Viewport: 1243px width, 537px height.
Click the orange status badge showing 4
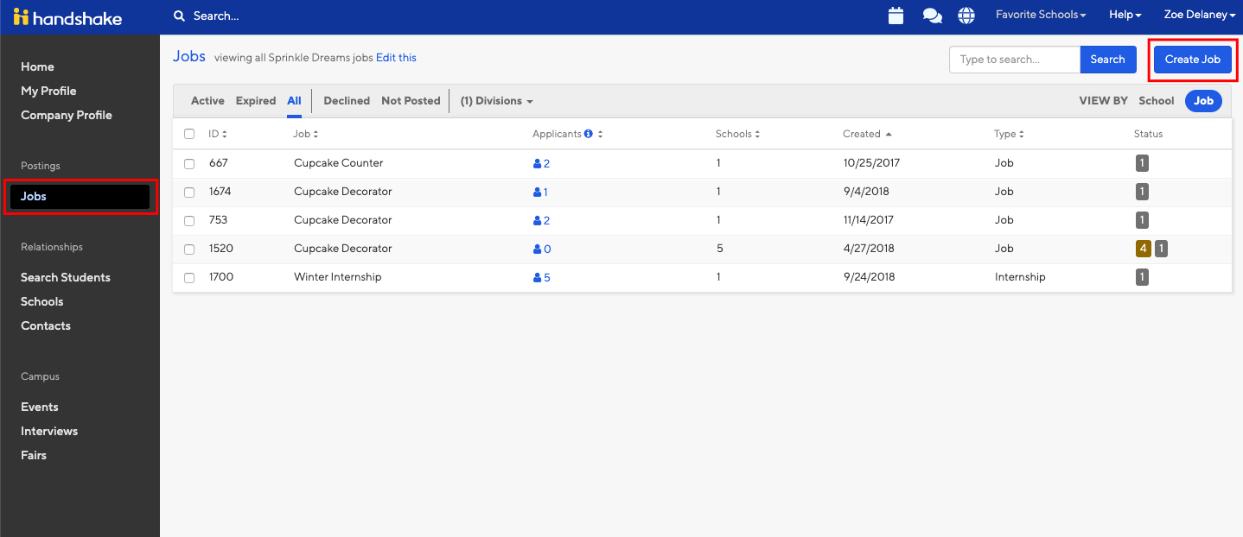[x=1143, y=249]
